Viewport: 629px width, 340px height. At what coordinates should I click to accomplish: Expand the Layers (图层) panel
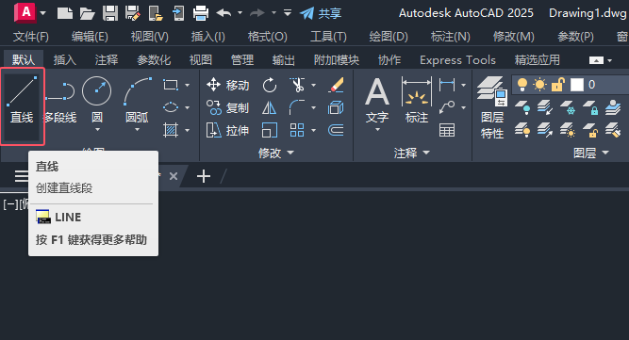591,153
